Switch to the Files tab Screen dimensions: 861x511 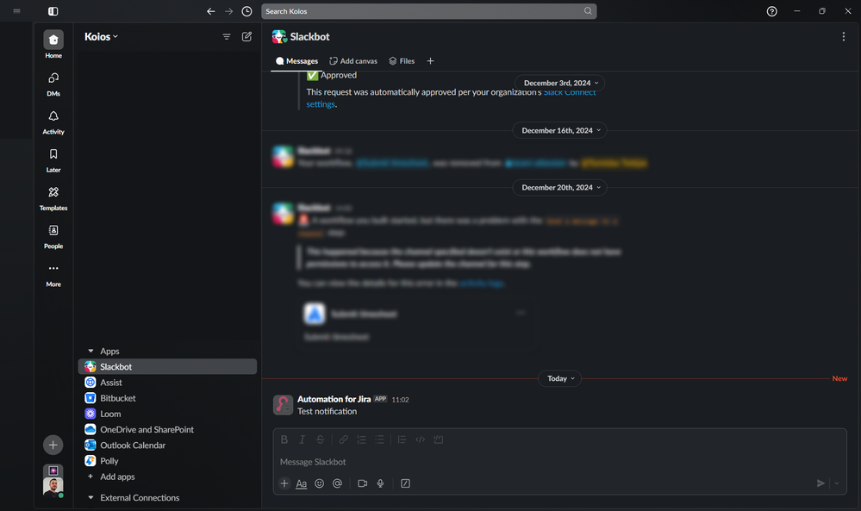click(x=402, y=61)
